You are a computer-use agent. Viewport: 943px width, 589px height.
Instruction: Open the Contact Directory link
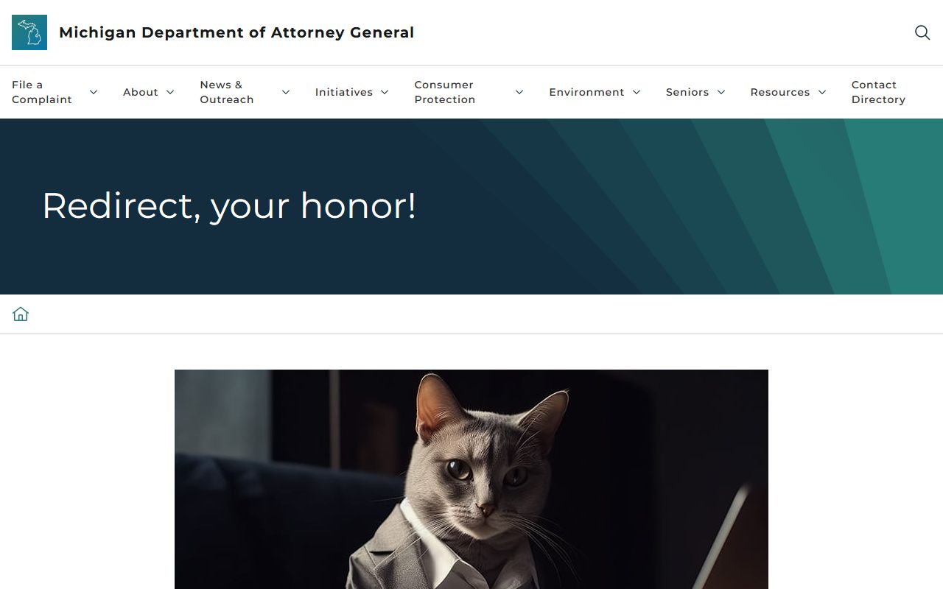coord(878,92)
